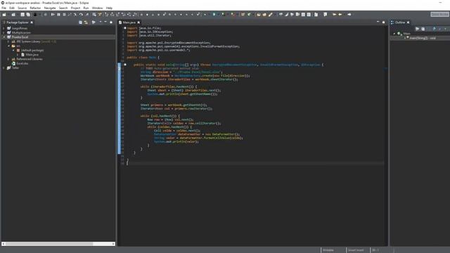Select the Package Explorer tab

[x=17, y=22]
